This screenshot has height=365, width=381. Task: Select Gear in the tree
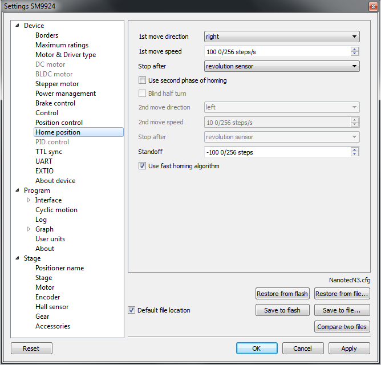coord(42,317)
